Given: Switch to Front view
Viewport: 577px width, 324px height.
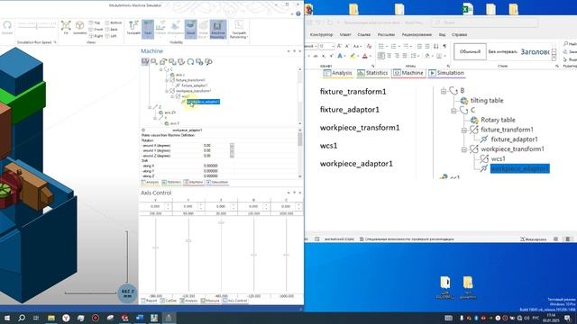Looking at the screenshot, I should point(96,30).
